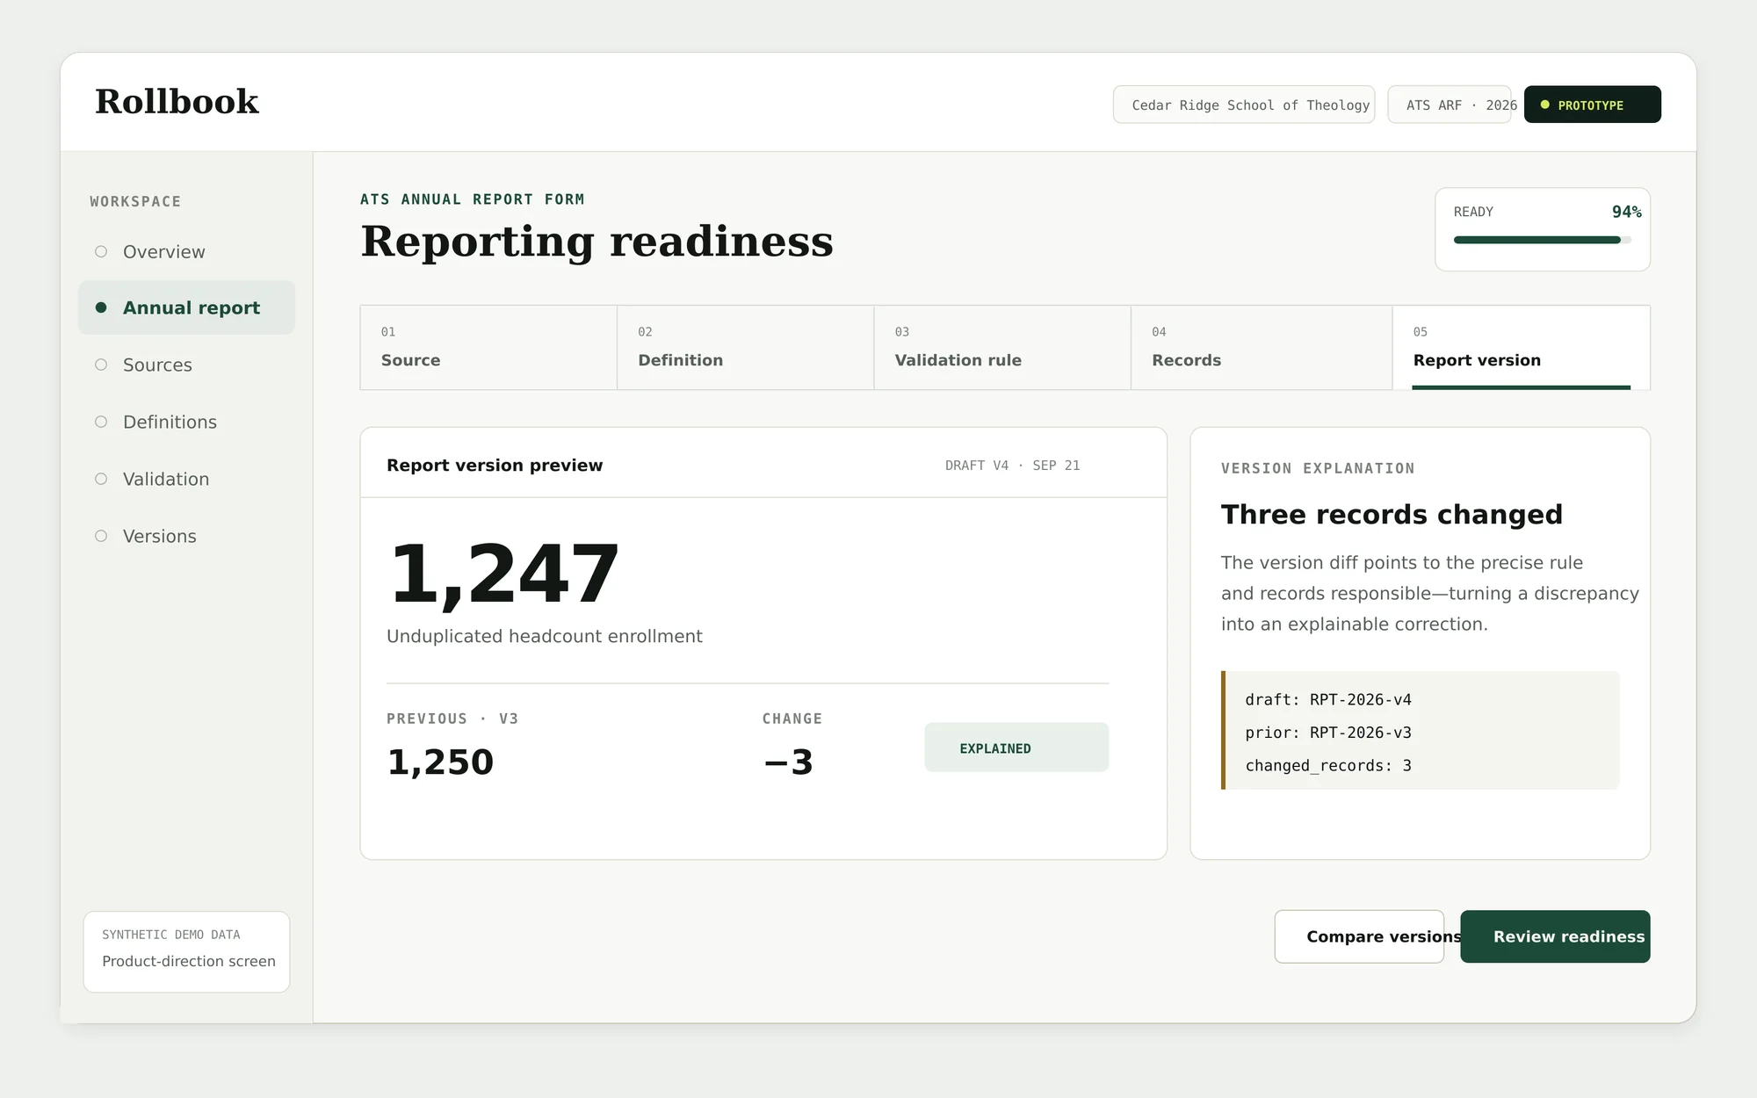Click the previous value 1,250
The height and width of the screenshot is (1098, 1757).
tap(440, 762)
